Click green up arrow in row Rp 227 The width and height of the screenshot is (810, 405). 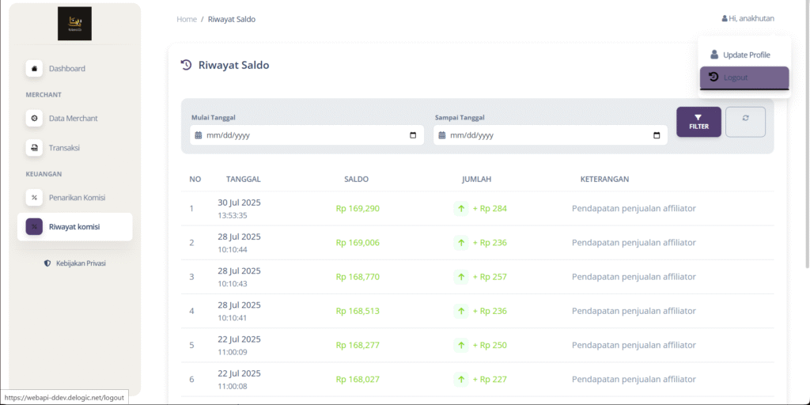461,379
